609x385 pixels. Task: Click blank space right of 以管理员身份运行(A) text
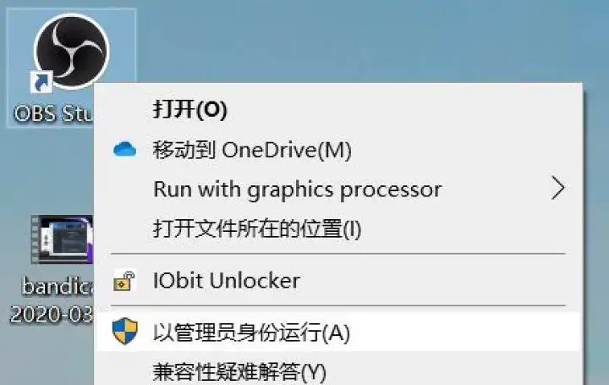[x=465, y=333]
